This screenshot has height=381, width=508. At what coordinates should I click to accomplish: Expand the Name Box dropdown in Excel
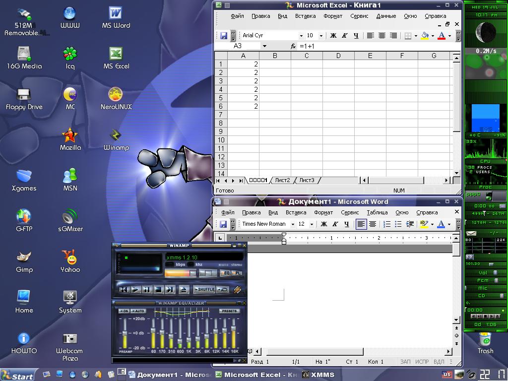(265, 46)
